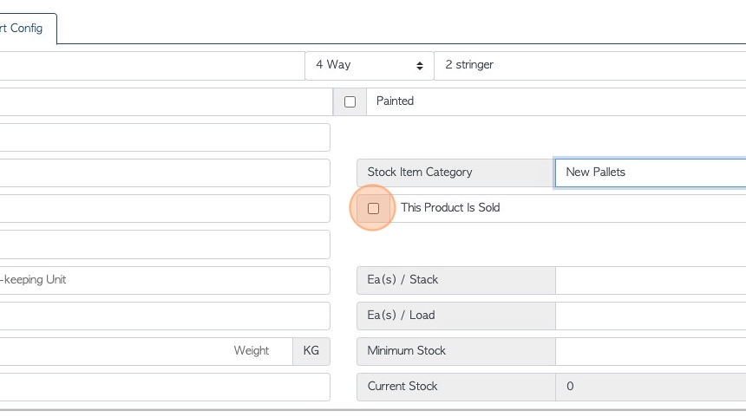This screenshot has height=417, width=746.
Task: Focus the Stock-keeping Unit text field
Action: tap(165, 280)
